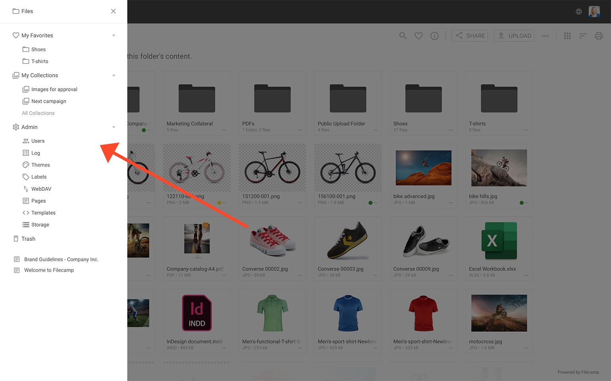
Task: Open the Log admin page
Action: click(35, 153)
